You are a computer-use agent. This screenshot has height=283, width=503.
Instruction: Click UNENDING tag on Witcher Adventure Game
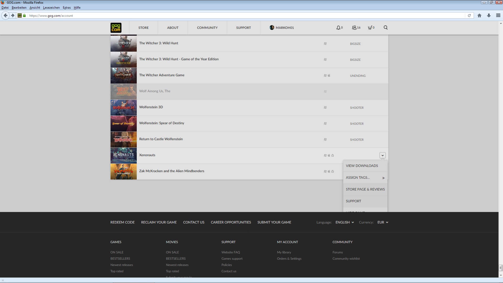tap(358, 76)
